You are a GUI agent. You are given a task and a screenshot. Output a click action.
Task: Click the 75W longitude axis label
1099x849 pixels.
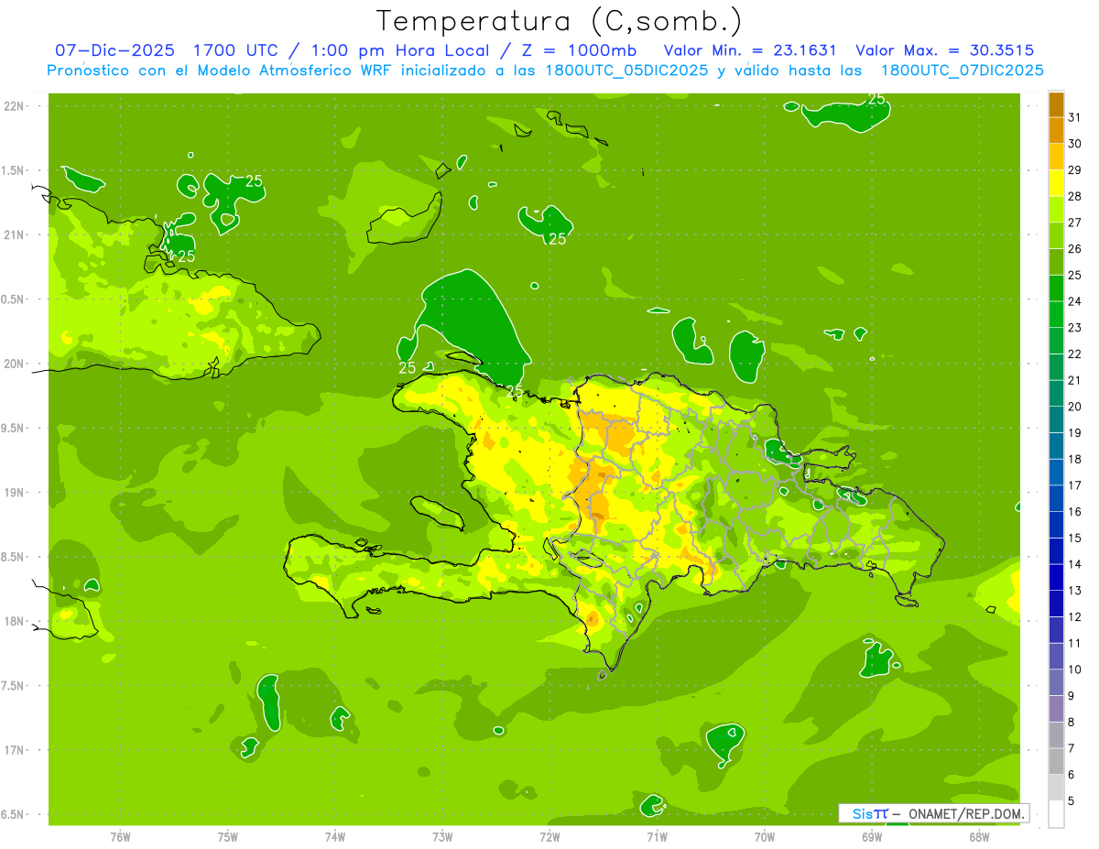(x=227, y=836)
